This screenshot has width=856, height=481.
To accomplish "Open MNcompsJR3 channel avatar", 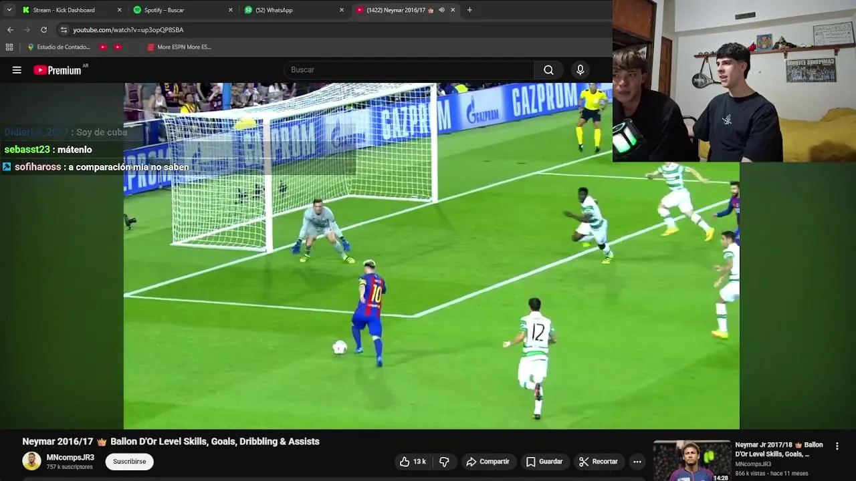I will [x=31, y=461].
